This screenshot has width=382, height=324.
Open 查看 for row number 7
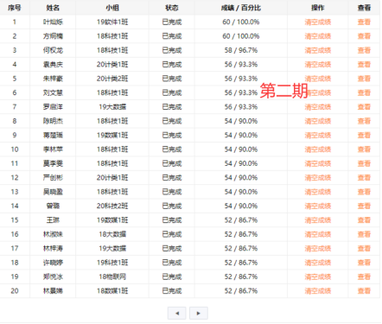[x=364, y=107]
